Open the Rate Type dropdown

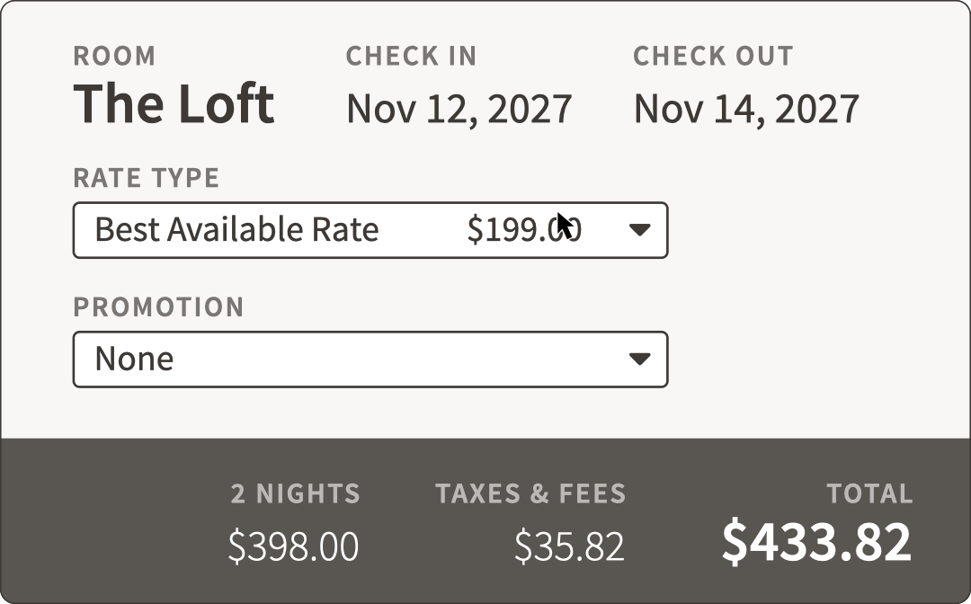pyautogui.click(x=370, y=230)
